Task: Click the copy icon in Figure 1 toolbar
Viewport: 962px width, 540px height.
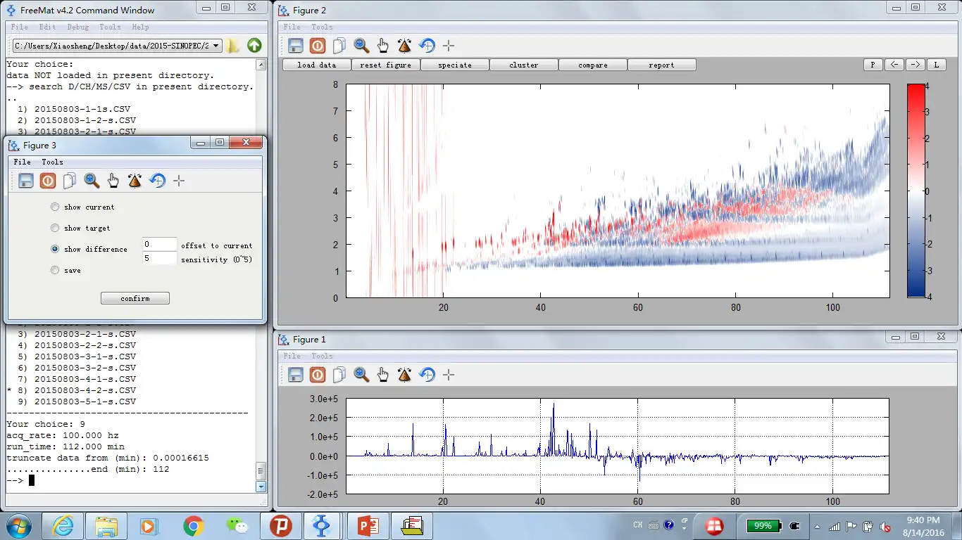Action: (x=339, y=375)
